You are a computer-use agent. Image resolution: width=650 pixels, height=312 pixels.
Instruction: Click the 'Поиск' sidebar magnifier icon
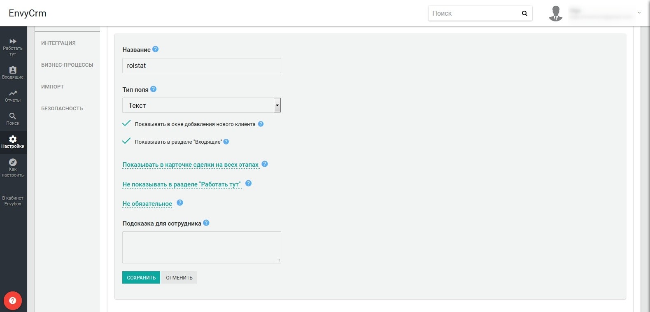coord(13,116)
